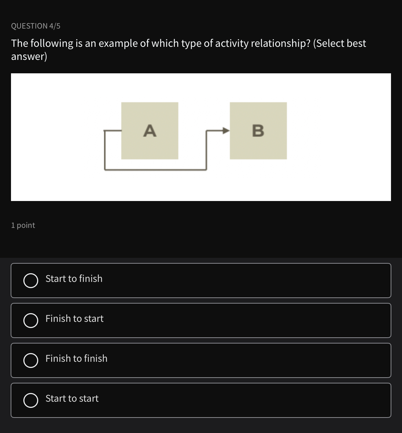Click the 'Finish to finish' answer text
The height and width of the screenshot is (433, 402).
(x=77, y=358)
